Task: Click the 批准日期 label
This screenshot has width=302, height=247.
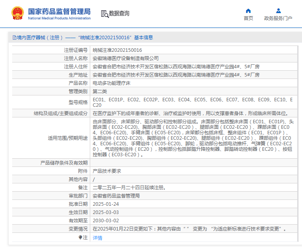Action: pyautogui.click(x=78, y=204)
